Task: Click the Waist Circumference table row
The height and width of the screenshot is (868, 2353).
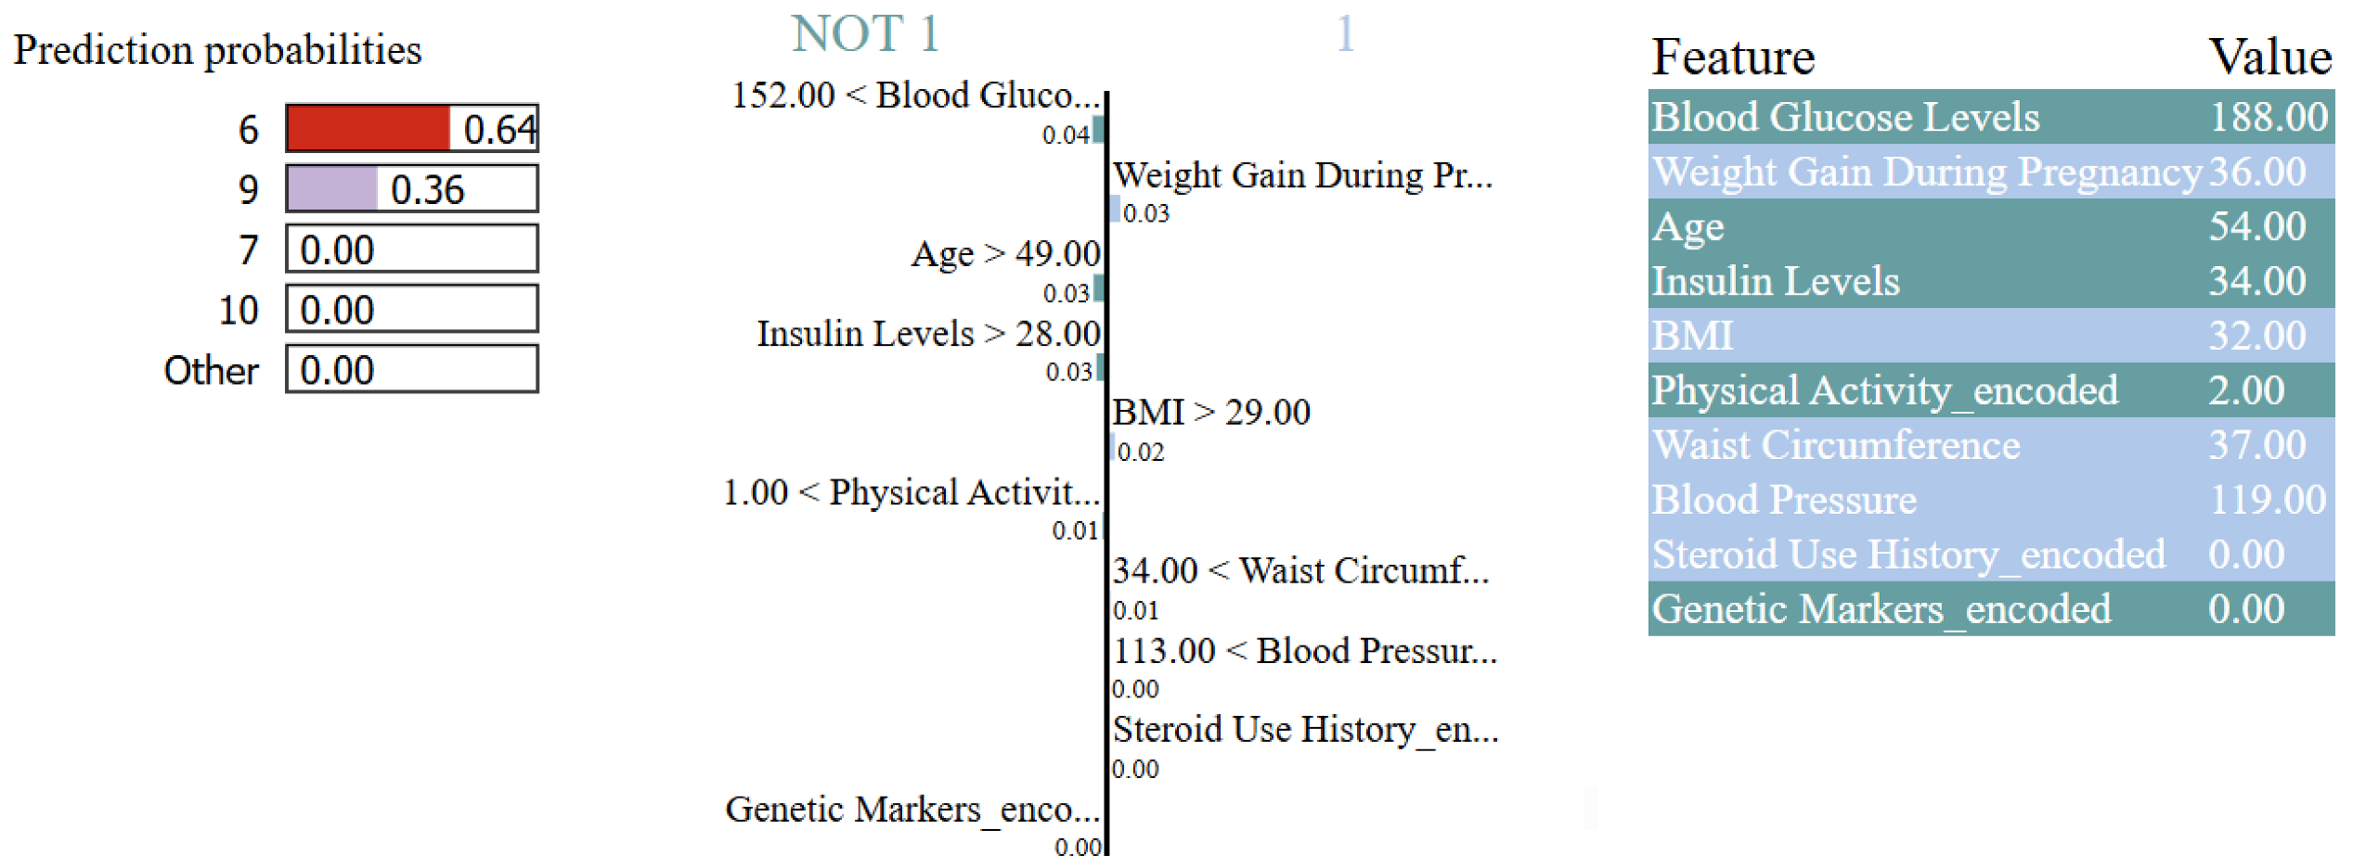Action: [1989, 445]
